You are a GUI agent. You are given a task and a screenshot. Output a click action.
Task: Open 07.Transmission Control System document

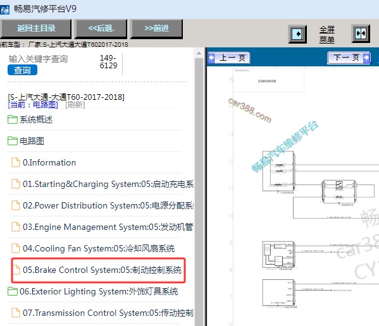103,313
